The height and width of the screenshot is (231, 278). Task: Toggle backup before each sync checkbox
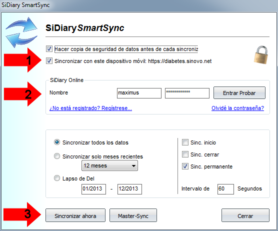coord(49,49)
